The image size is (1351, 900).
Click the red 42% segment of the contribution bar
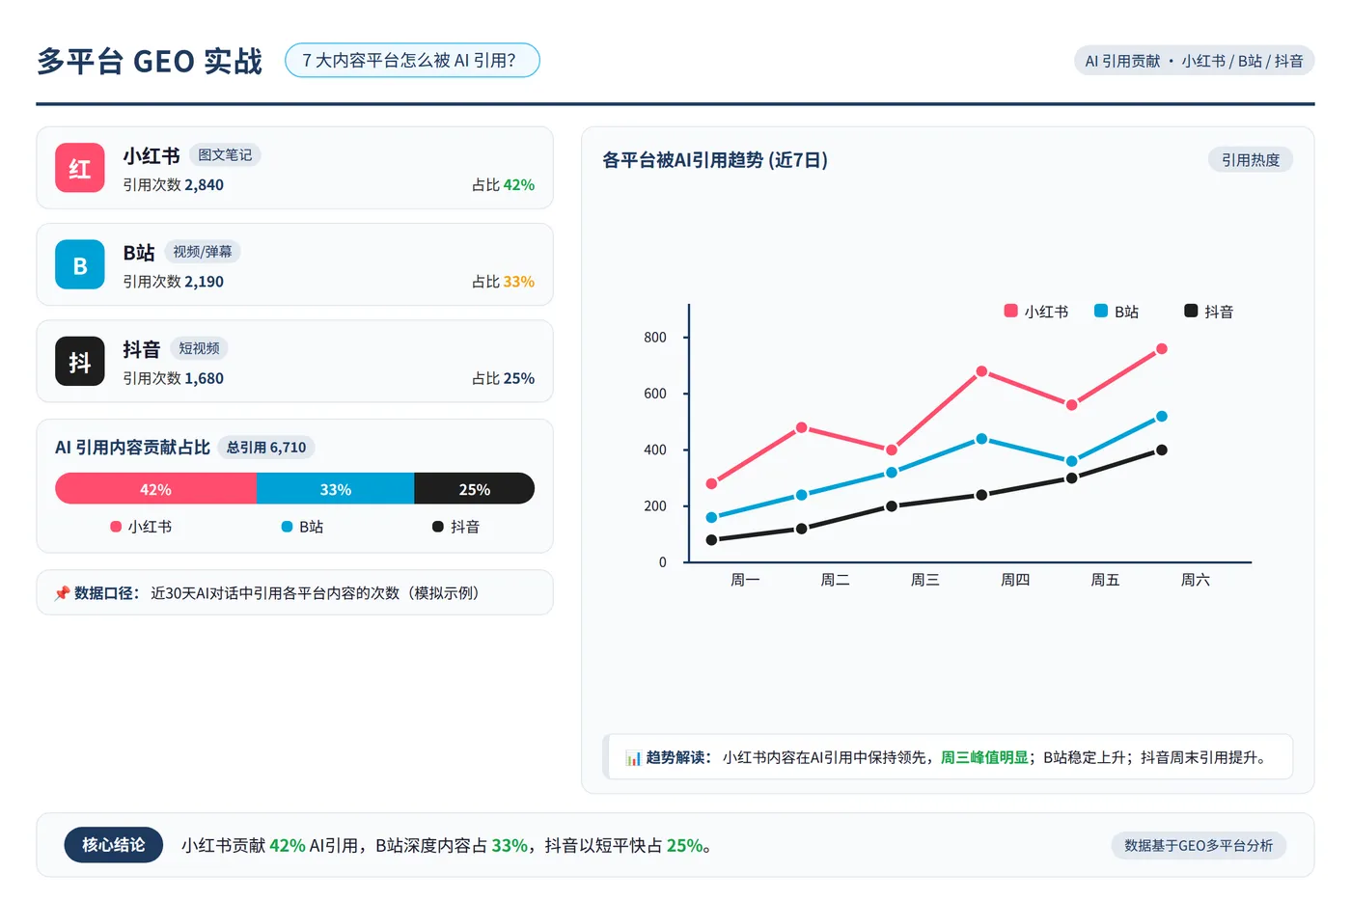(x=155, y=489)
